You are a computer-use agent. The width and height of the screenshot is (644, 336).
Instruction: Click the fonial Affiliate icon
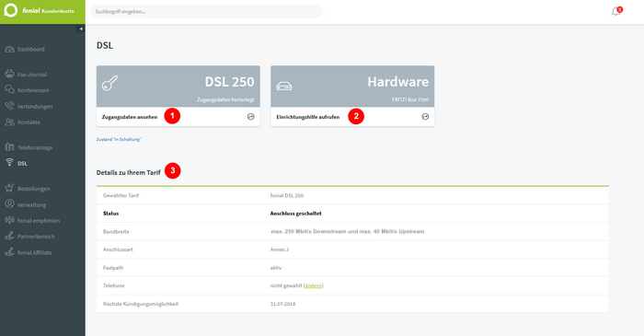pyautogui.click(x=9, y=252)
